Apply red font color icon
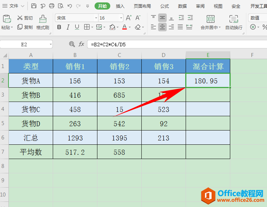Viewport: 267px width, 207px height. coord(125,27)
